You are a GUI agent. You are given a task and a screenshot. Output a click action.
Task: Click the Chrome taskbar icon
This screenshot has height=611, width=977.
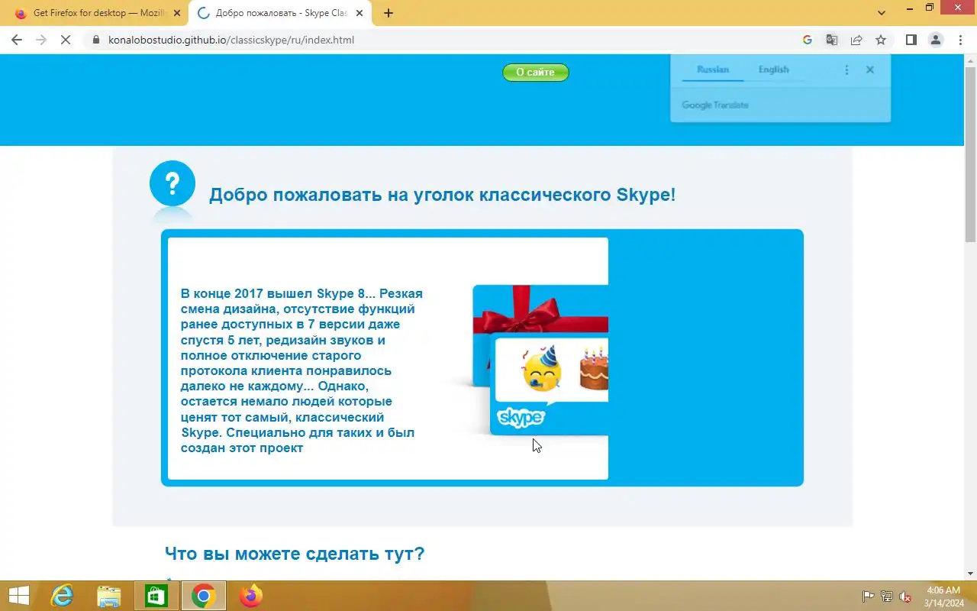pyautogui.click(x=203, y=596)
